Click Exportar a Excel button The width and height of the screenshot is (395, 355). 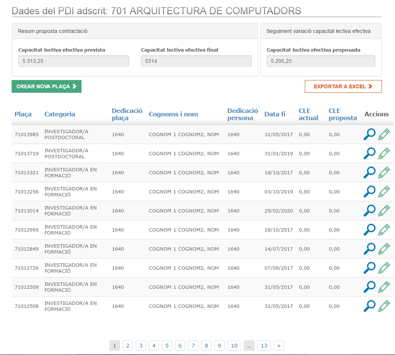[343, 86]
